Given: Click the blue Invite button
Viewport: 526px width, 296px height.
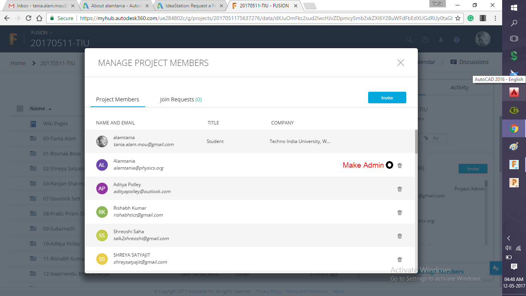Looking at the screenshot, I should [x=387, y=98].
